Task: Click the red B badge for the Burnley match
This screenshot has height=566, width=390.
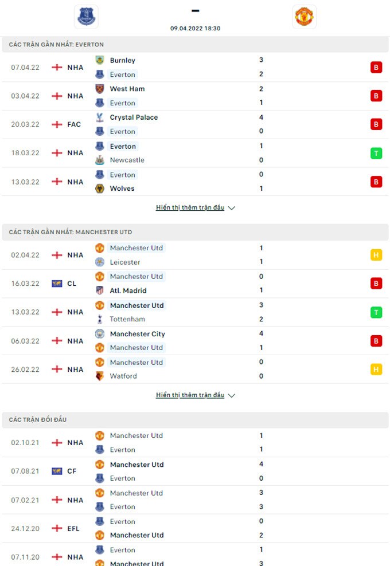Action: [x=376, y=68]
